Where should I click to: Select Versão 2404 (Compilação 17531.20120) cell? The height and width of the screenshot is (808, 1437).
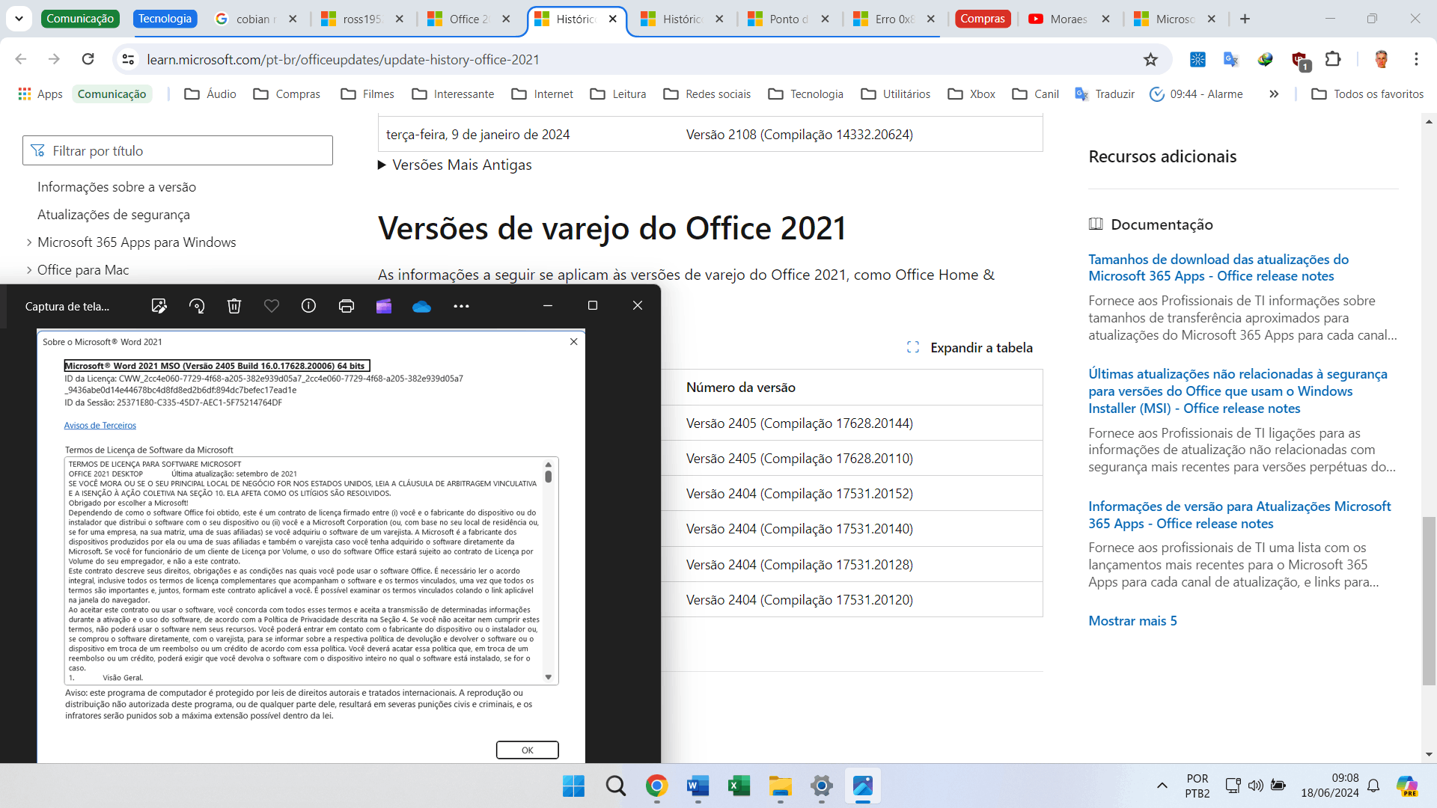799,600
